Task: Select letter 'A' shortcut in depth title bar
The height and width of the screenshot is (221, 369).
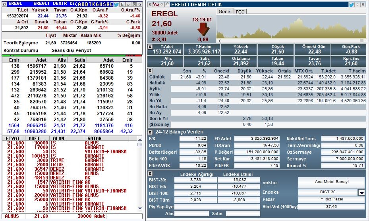Action: pos(79,4)
